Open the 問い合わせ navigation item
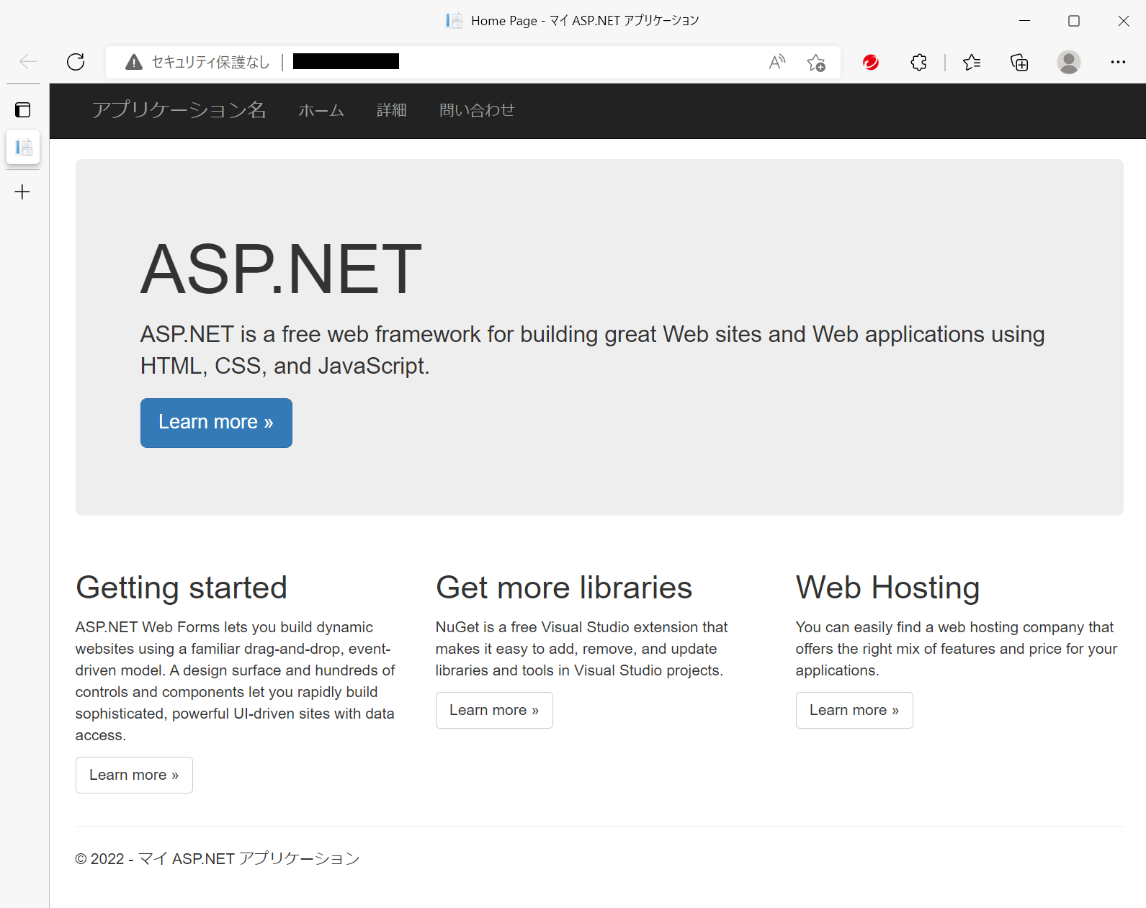The width and height of the screenshot is (1146, 908). (x=477, y=110)
